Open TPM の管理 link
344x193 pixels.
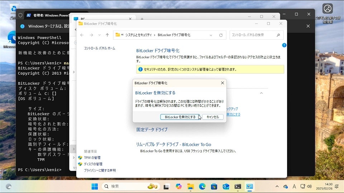click(x=92, y=158)
